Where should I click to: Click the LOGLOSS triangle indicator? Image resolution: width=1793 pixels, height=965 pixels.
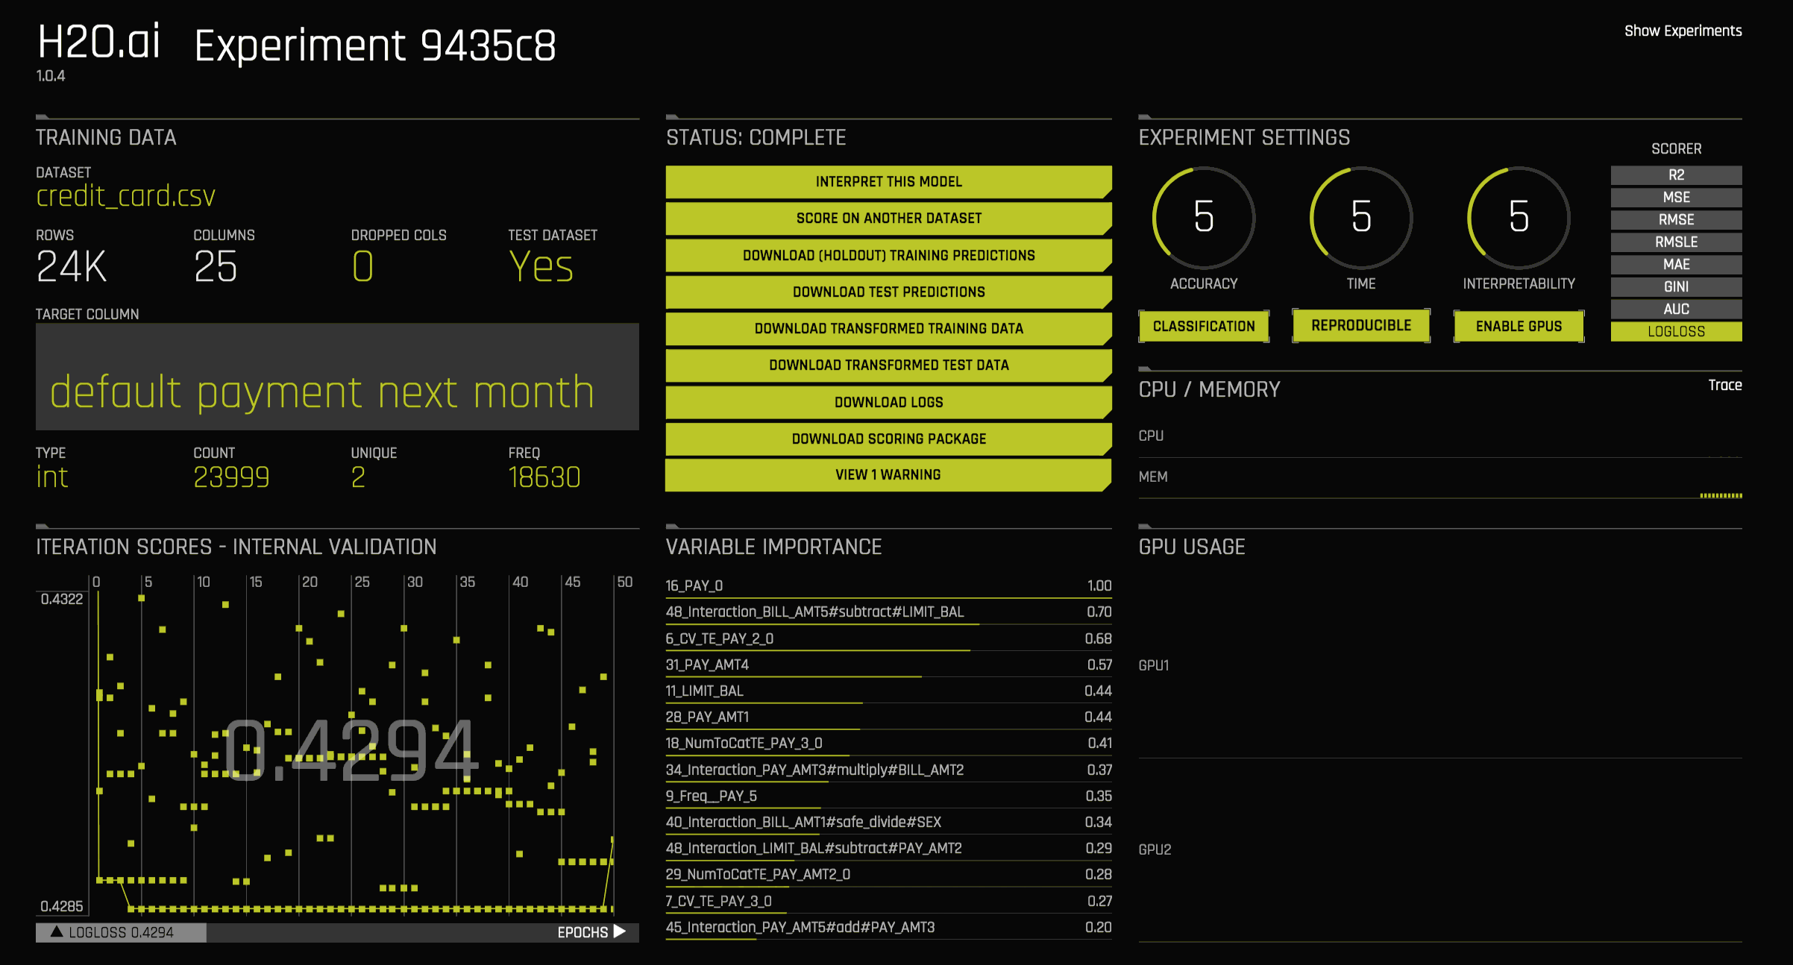(57, 931)
